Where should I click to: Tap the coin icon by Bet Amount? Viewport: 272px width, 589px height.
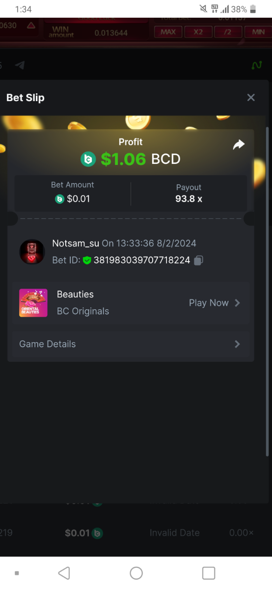59,199
